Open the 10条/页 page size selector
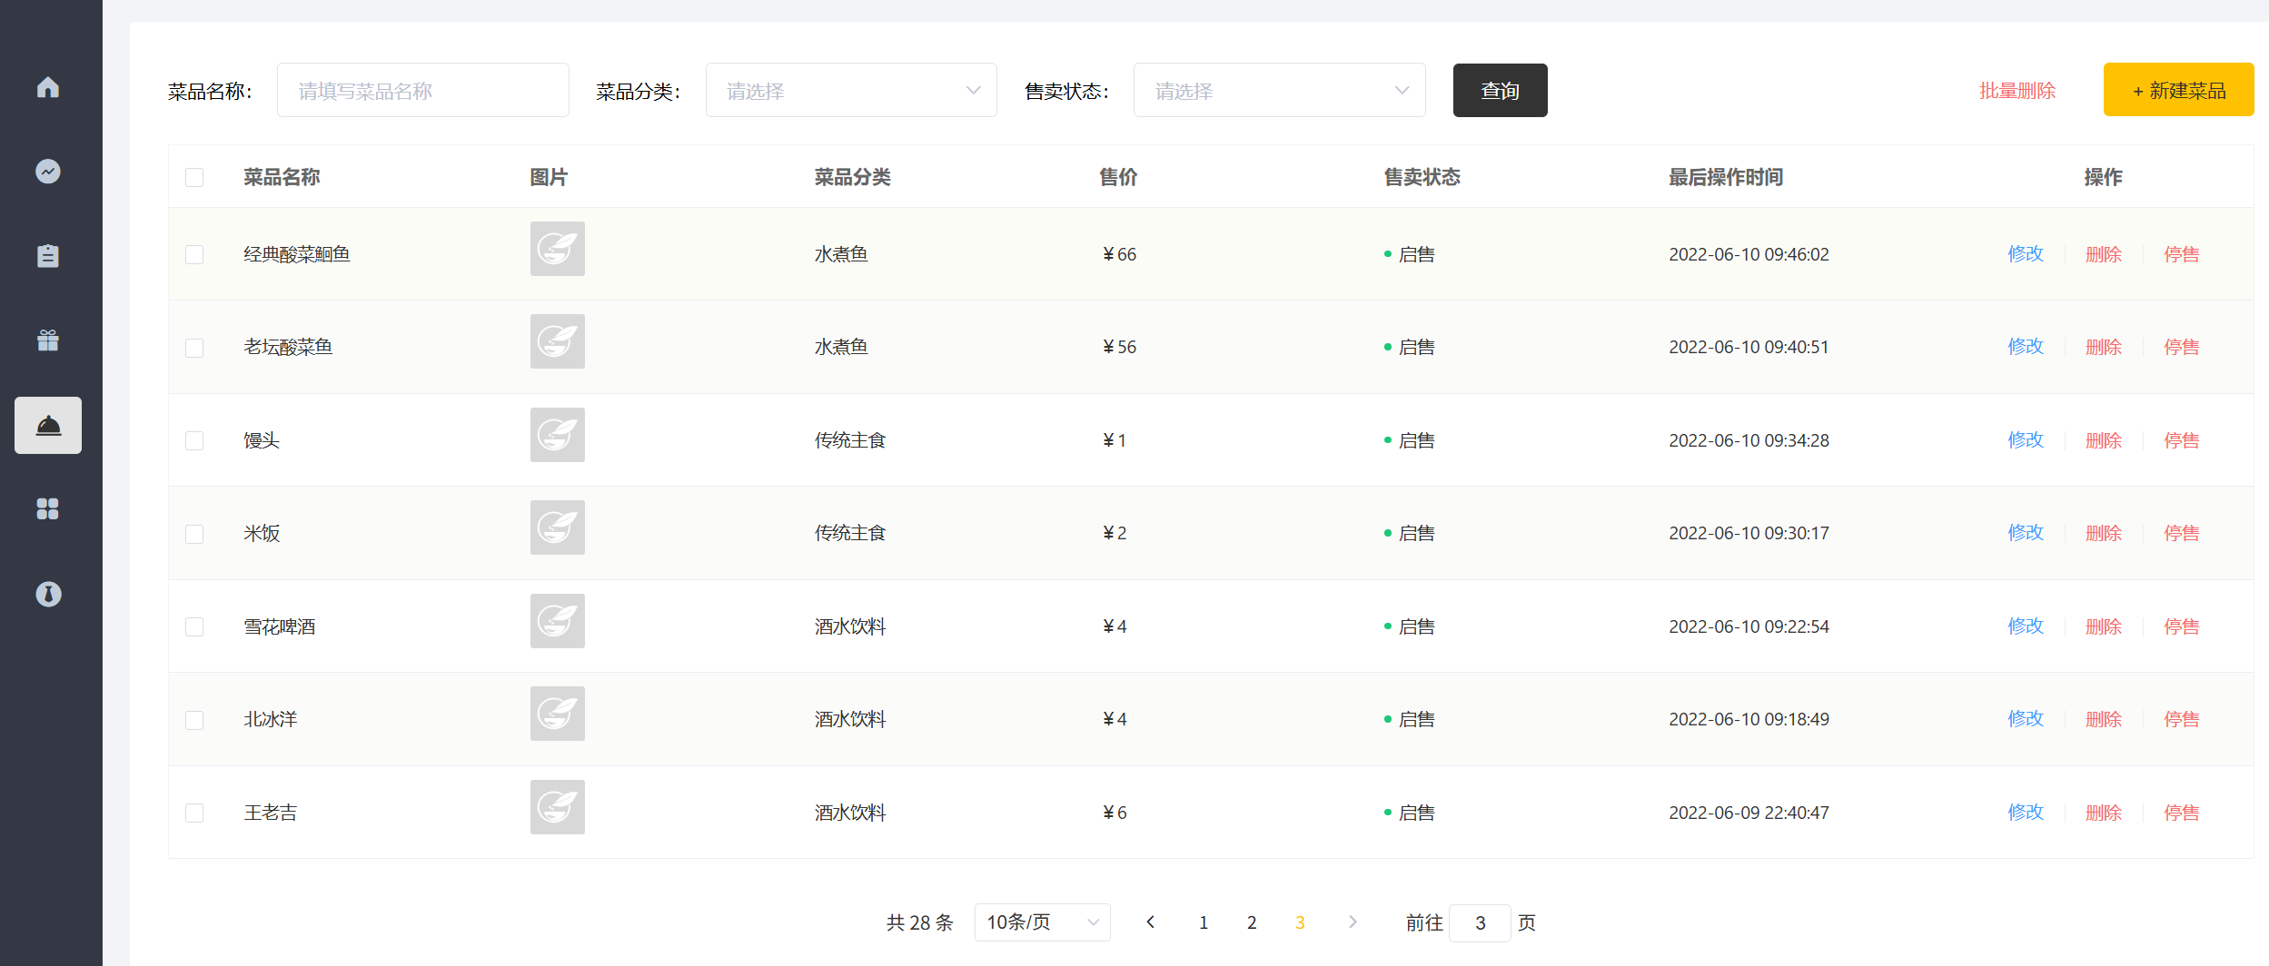Image resolution: width=2269 pixels, height=966 pixels. pyautogui.click(x=1041, y=922)
